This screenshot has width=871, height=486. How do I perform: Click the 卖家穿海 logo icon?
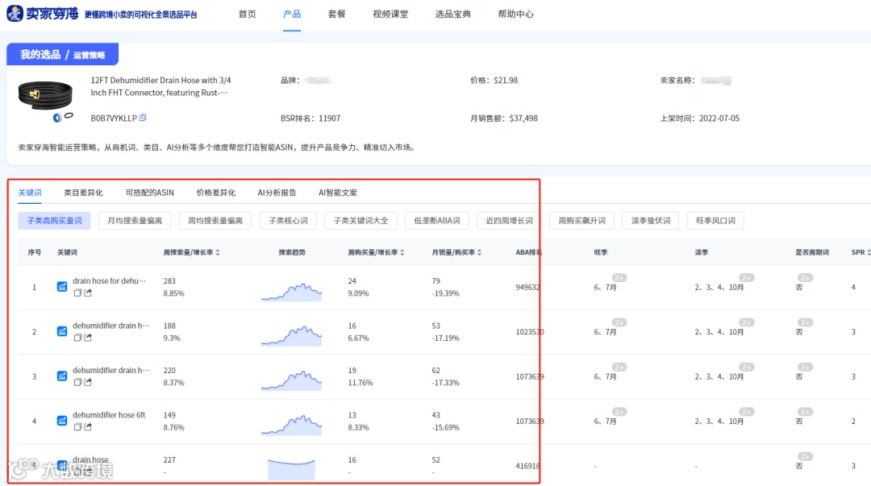(16, 13)
